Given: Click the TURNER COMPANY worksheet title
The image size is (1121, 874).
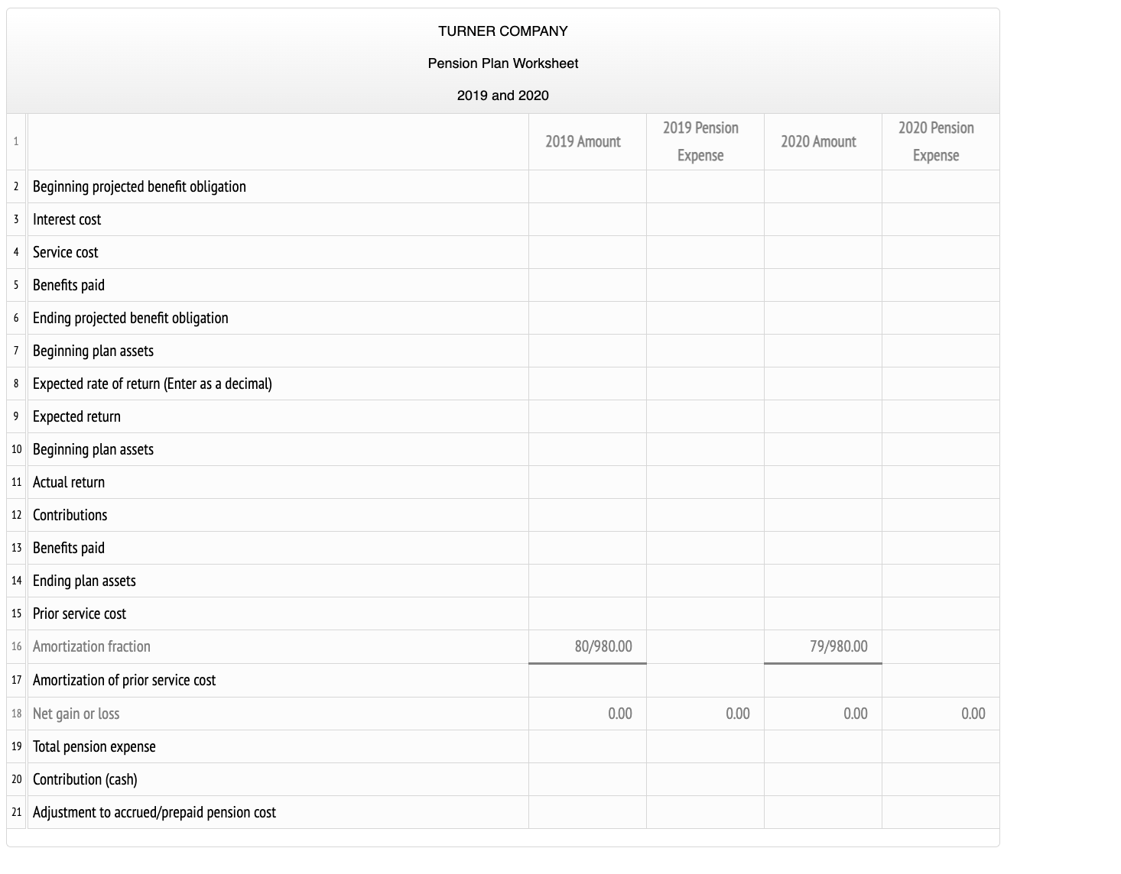Looking at the screenshot, I should [x=502, y=31].
